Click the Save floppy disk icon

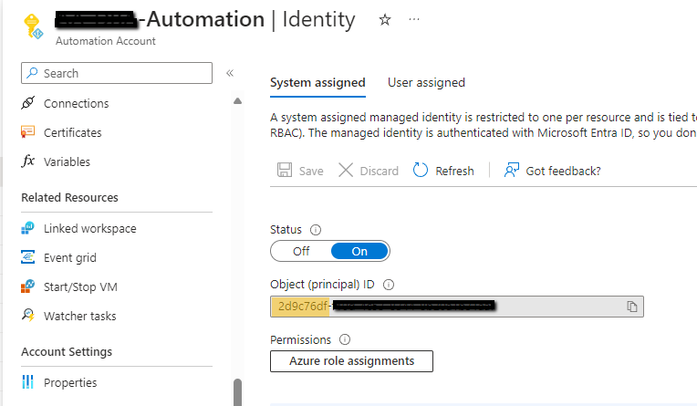(x=285, y=170)
